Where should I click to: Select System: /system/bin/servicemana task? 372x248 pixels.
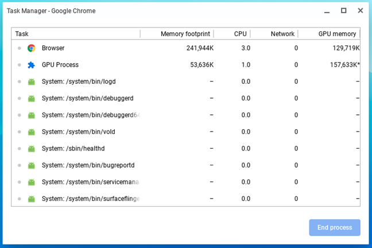pyautogui.click(x=186, y=182)
